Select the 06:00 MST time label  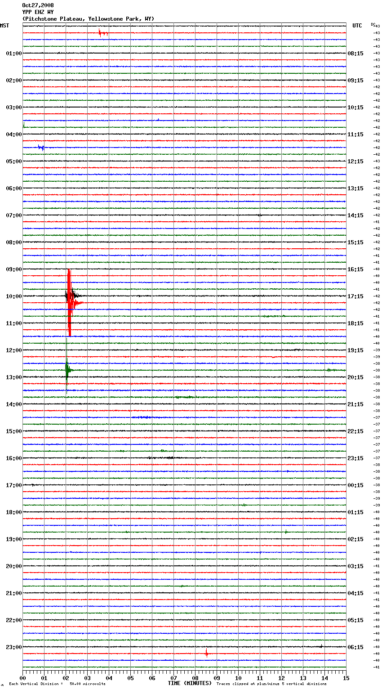click(x=14, y=188)
